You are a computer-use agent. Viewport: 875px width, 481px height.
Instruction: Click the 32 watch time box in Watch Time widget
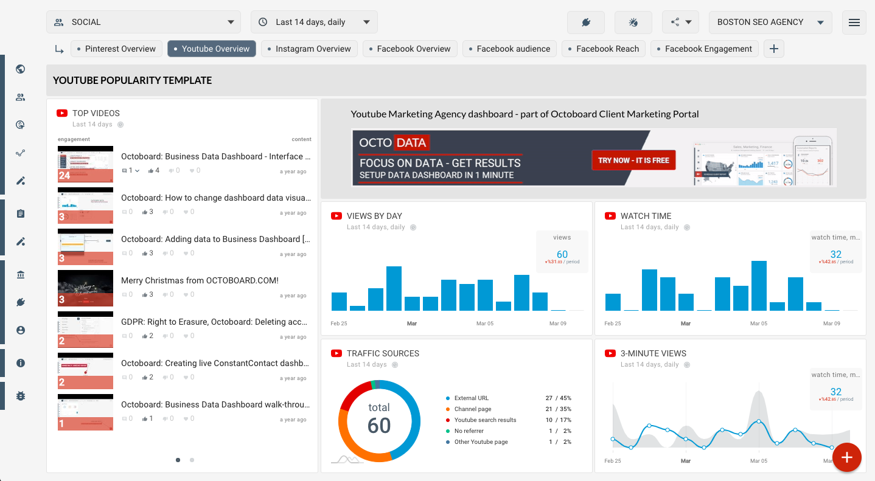(x=836, y=251)
